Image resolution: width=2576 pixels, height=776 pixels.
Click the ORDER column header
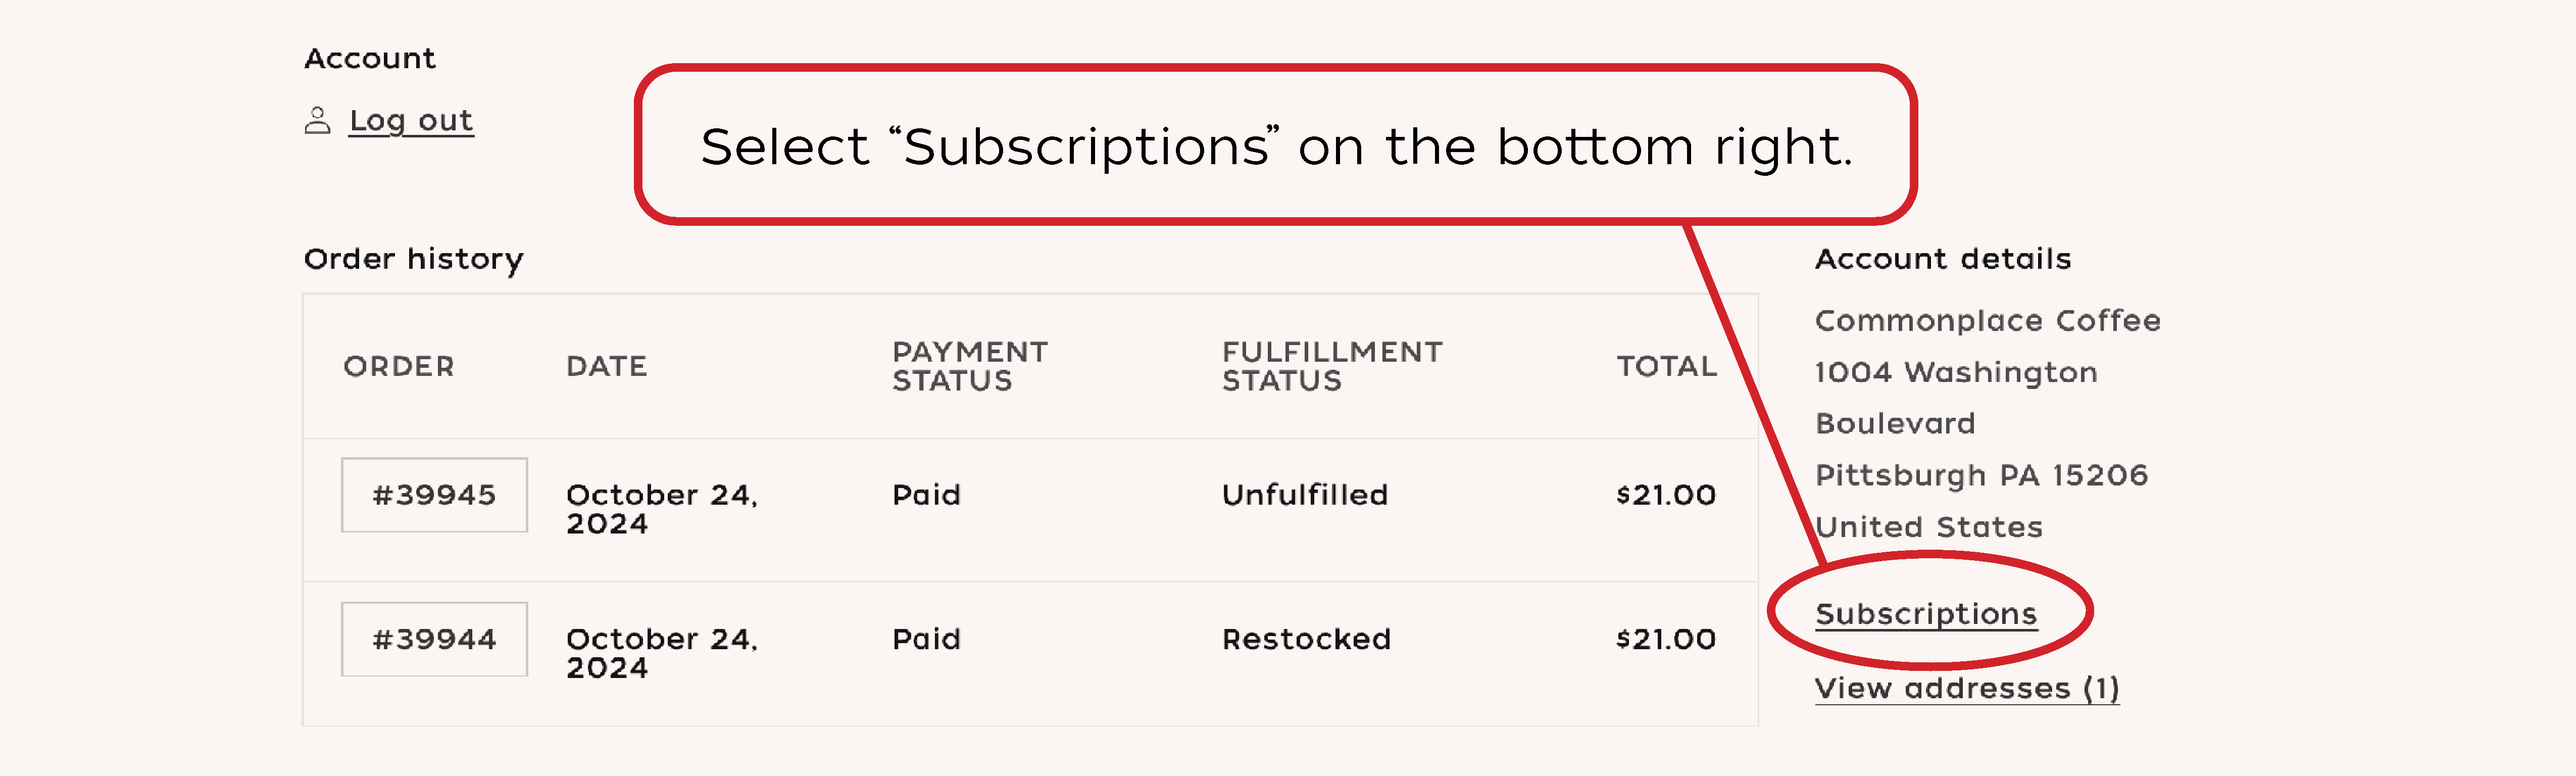[x=398, y=366]
